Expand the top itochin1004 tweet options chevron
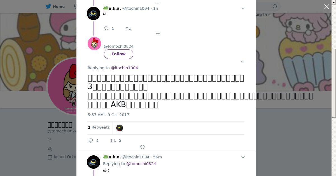Viewport: 336px width, 176px height. (x=243, y=8)
